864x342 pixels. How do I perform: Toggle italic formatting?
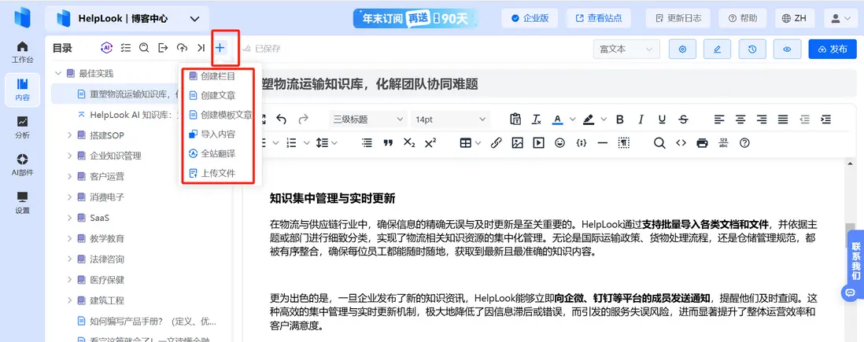(641, 119)
